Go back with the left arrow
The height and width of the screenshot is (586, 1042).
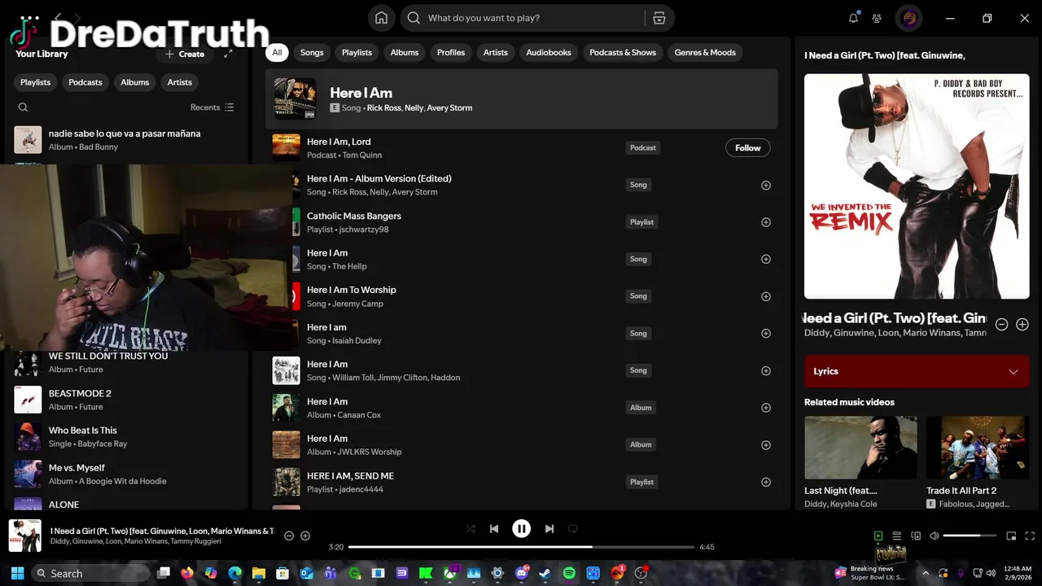[x=58, y=17]
